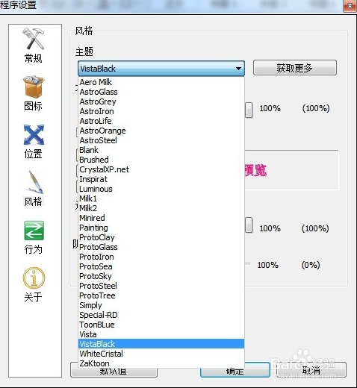357x388 pixels.
Task: Click the upper 100% slider handle
Action: (249, 110)
